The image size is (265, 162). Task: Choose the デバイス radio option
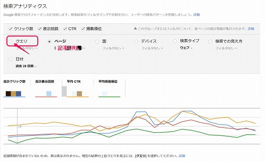[136, 41]
